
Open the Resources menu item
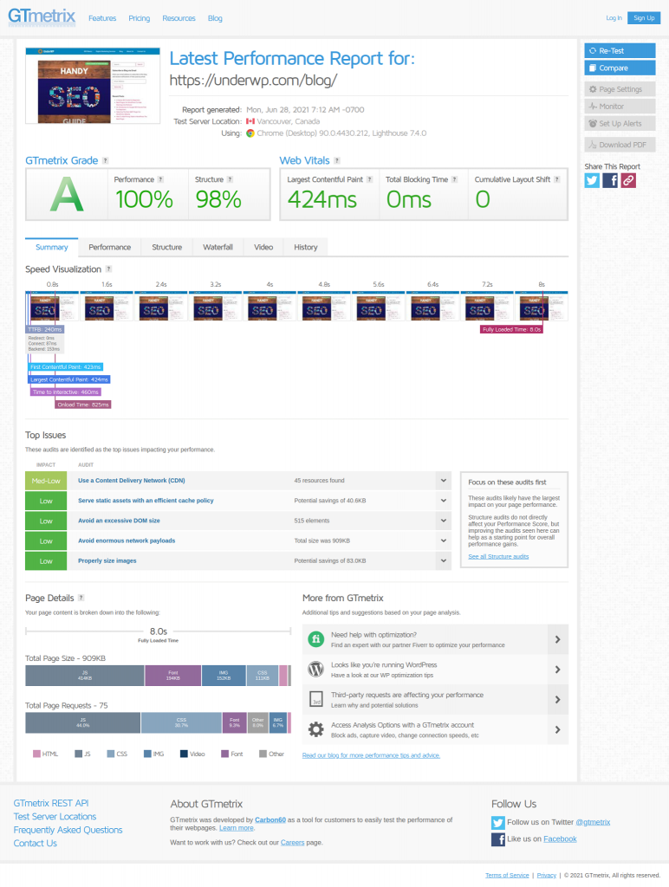point(179,18)
